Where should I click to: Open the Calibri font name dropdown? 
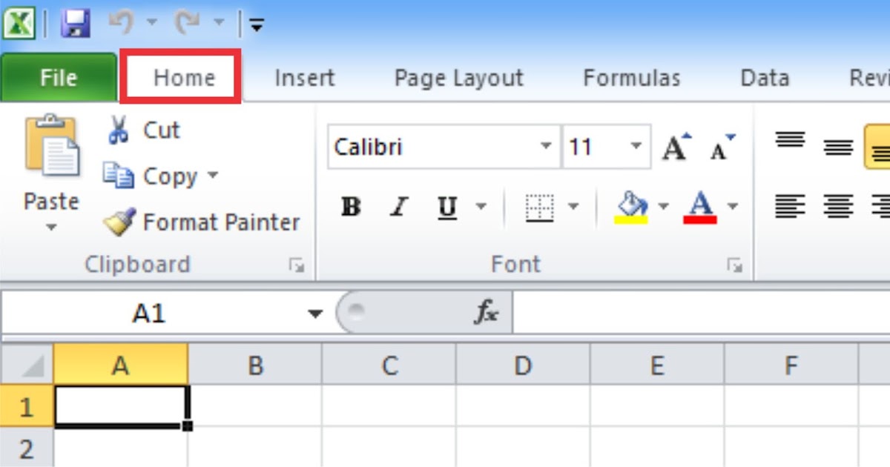(x=547, y=147)
